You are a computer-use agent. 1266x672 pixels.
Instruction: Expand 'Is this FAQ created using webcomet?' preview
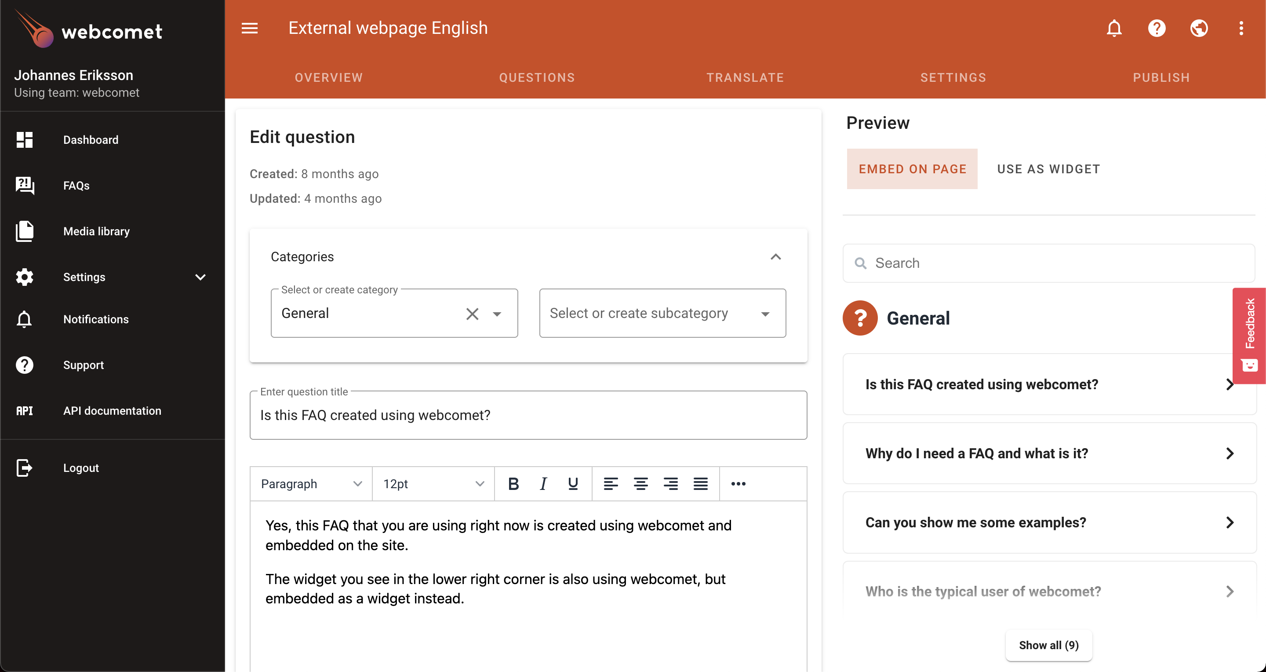(x=1049, y=384)
